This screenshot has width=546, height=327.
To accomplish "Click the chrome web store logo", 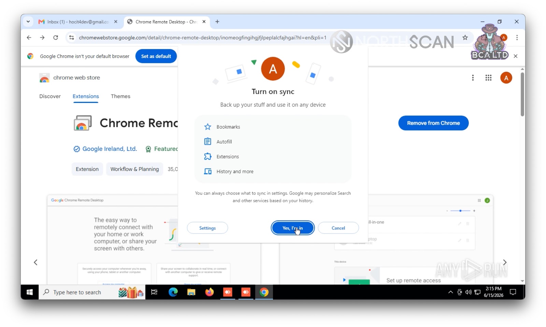I will 70,78.
